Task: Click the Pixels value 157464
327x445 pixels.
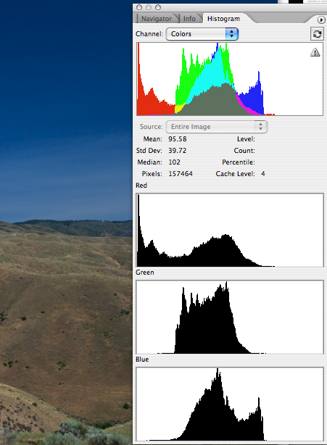Action: [181, 174]
